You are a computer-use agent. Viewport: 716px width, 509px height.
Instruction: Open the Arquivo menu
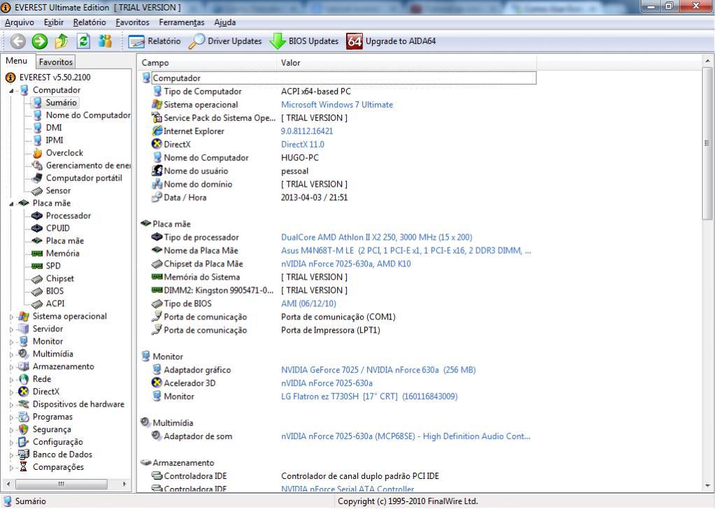(x=19, y=22)
